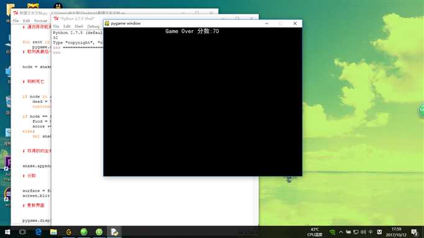Open File menu in Python Shell window

(x=56, y=26)
